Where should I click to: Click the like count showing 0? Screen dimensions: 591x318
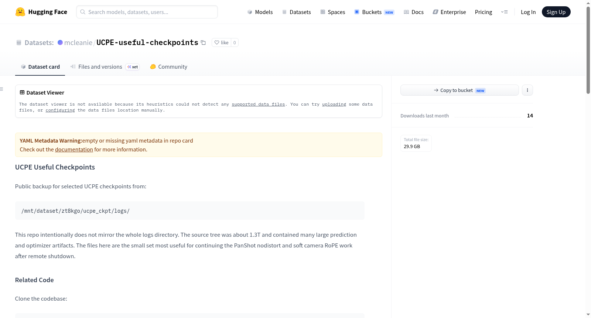click(x=235, y=42)
